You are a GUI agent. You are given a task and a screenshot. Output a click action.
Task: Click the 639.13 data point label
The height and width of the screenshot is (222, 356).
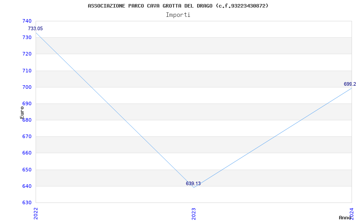tap(193, 184)
